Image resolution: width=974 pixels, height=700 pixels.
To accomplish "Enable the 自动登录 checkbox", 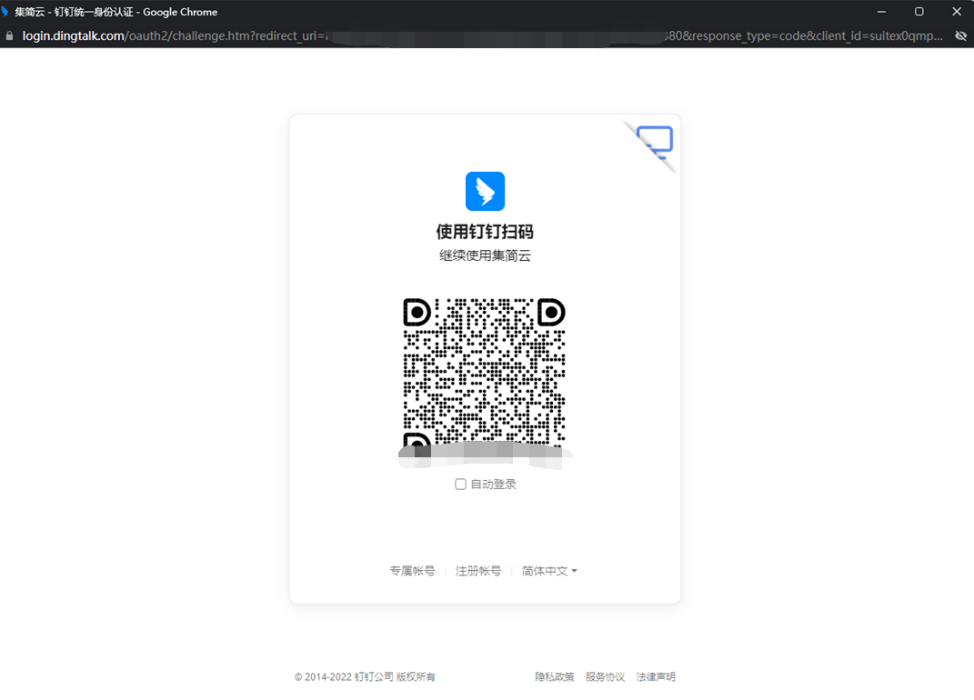I will 461,485.
